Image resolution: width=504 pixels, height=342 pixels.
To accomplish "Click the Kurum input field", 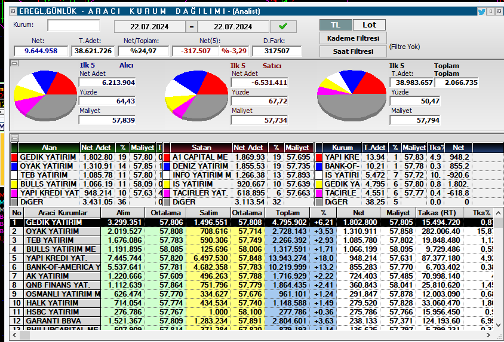I will pyautogui.click(x=73, y=25).
